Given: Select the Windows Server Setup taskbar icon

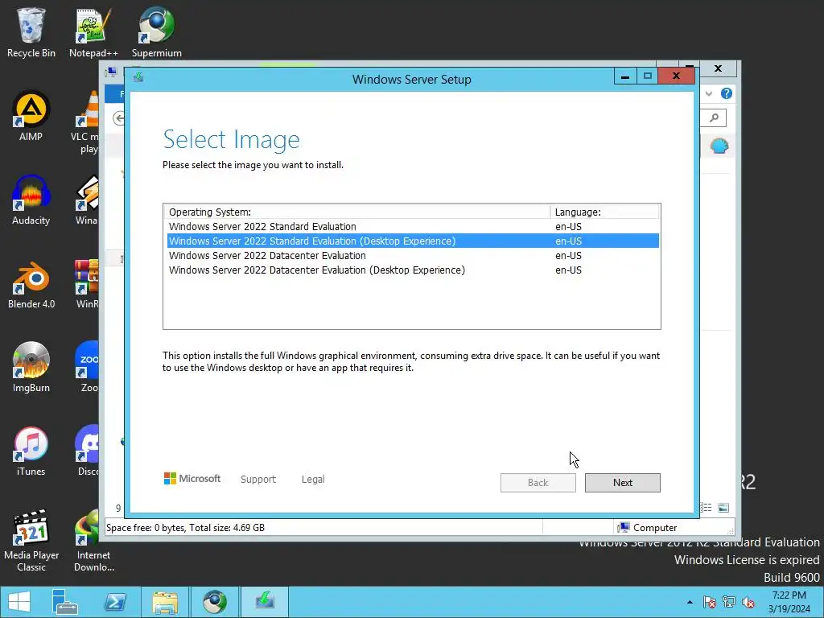Looking at the screenshot, I should pos(264,602).
